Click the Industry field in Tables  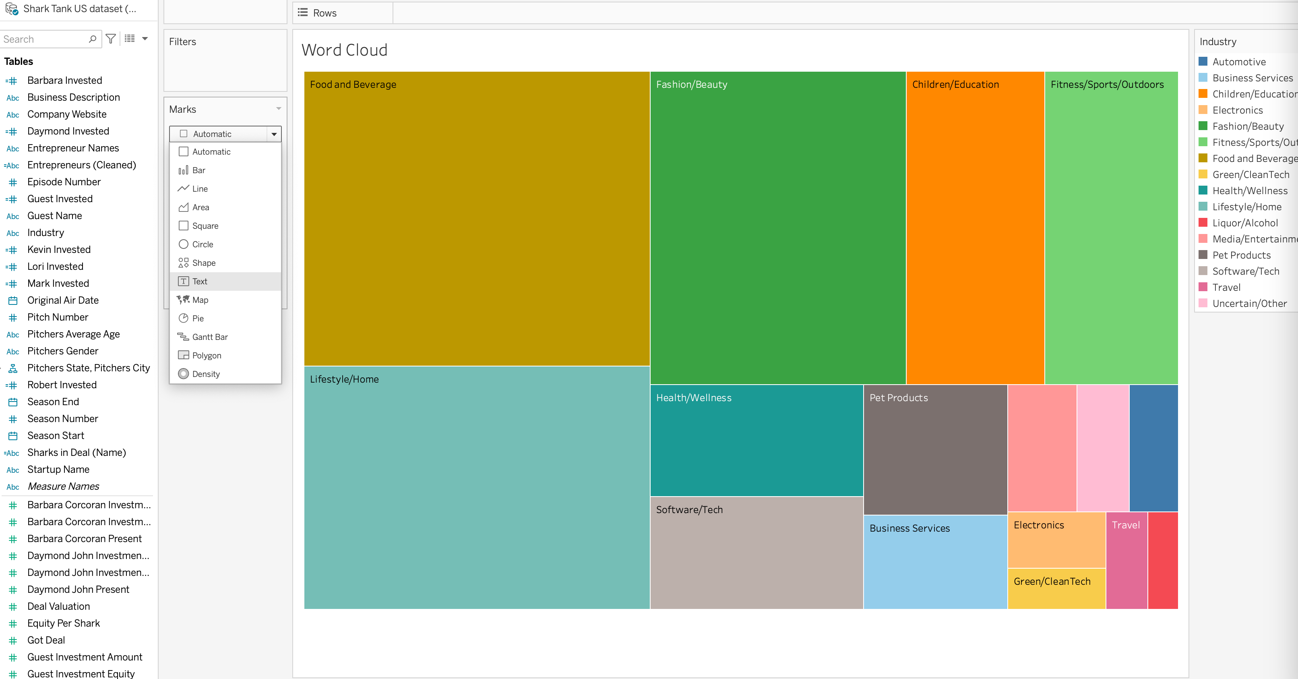pos(46,233)
